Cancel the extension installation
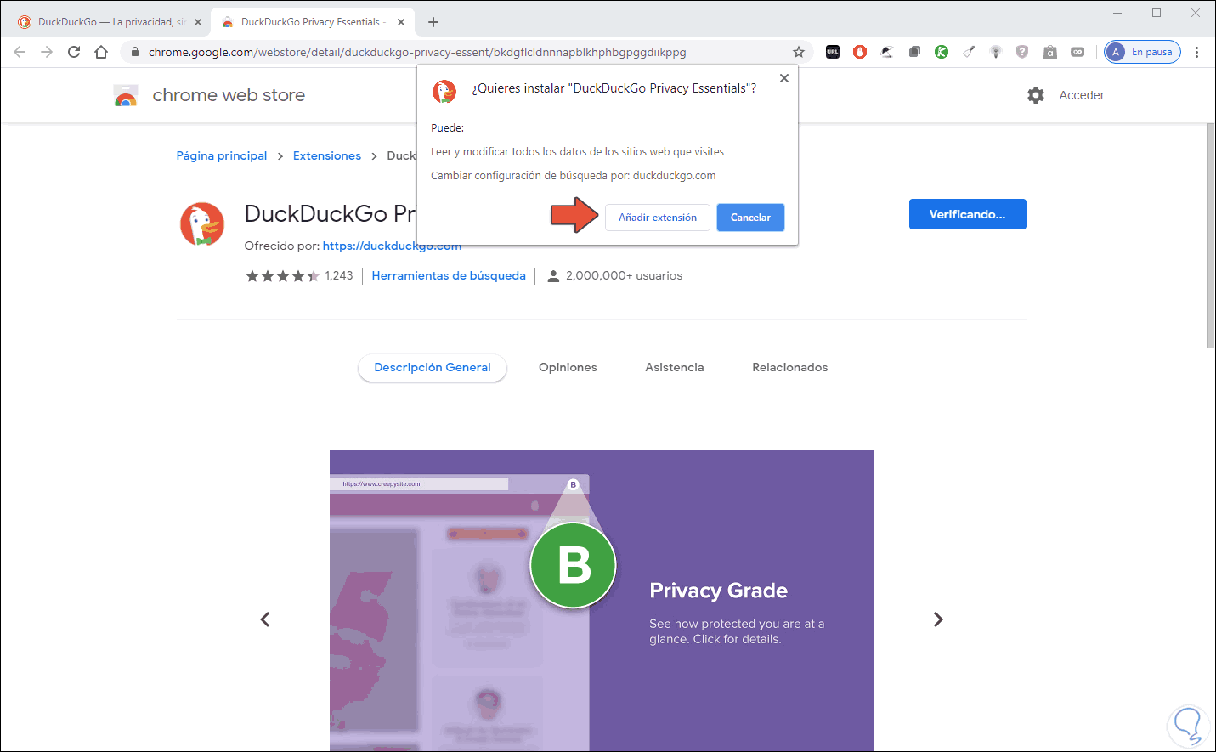The image size is (1216, 752). 750,218
